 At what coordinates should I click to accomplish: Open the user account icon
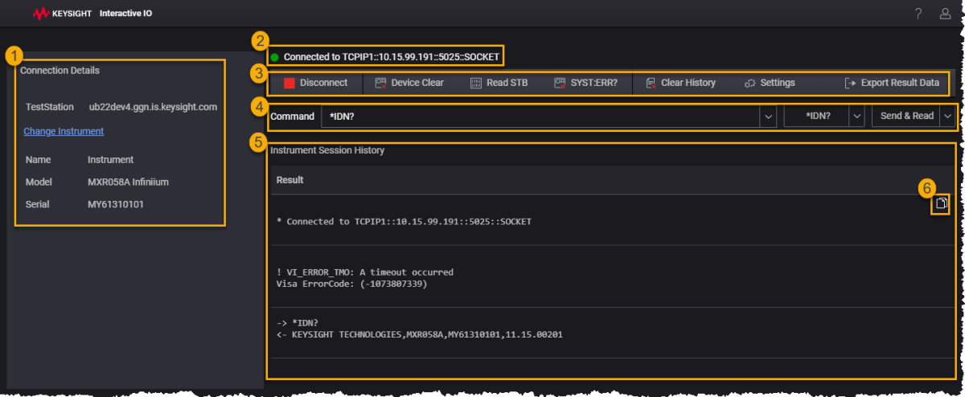(945, 14)
